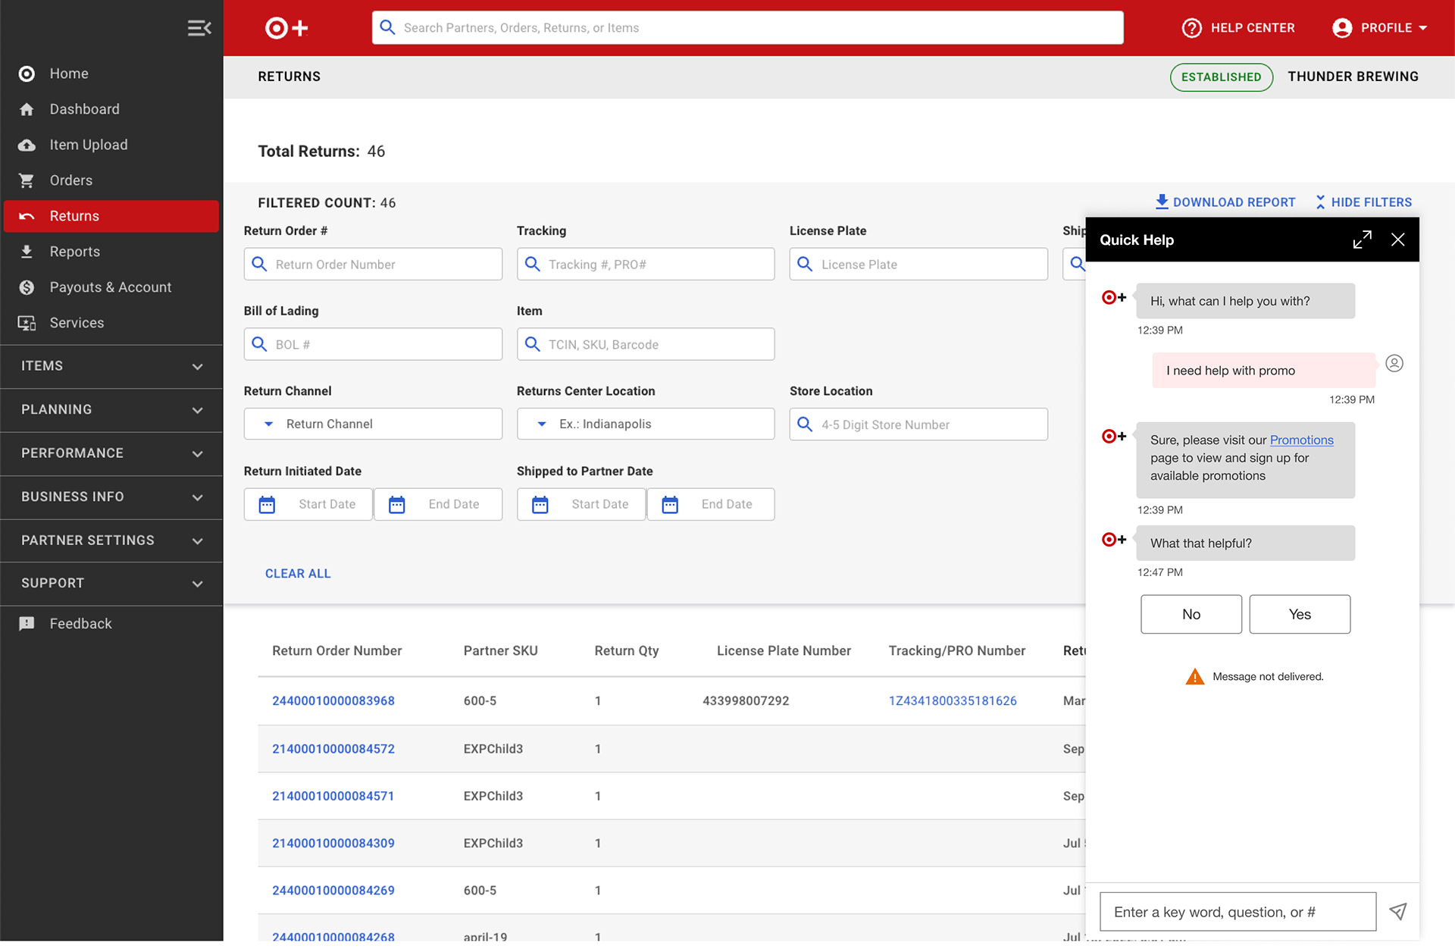1455x949 pixels.
Task: Open Feedback from sidebar
Action: tap(80, 624)
